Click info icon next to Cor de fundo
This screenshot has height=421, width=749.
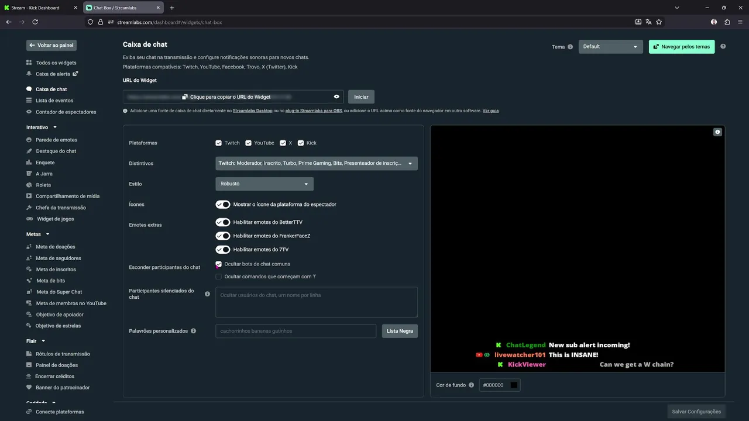(x=471, y=385)
